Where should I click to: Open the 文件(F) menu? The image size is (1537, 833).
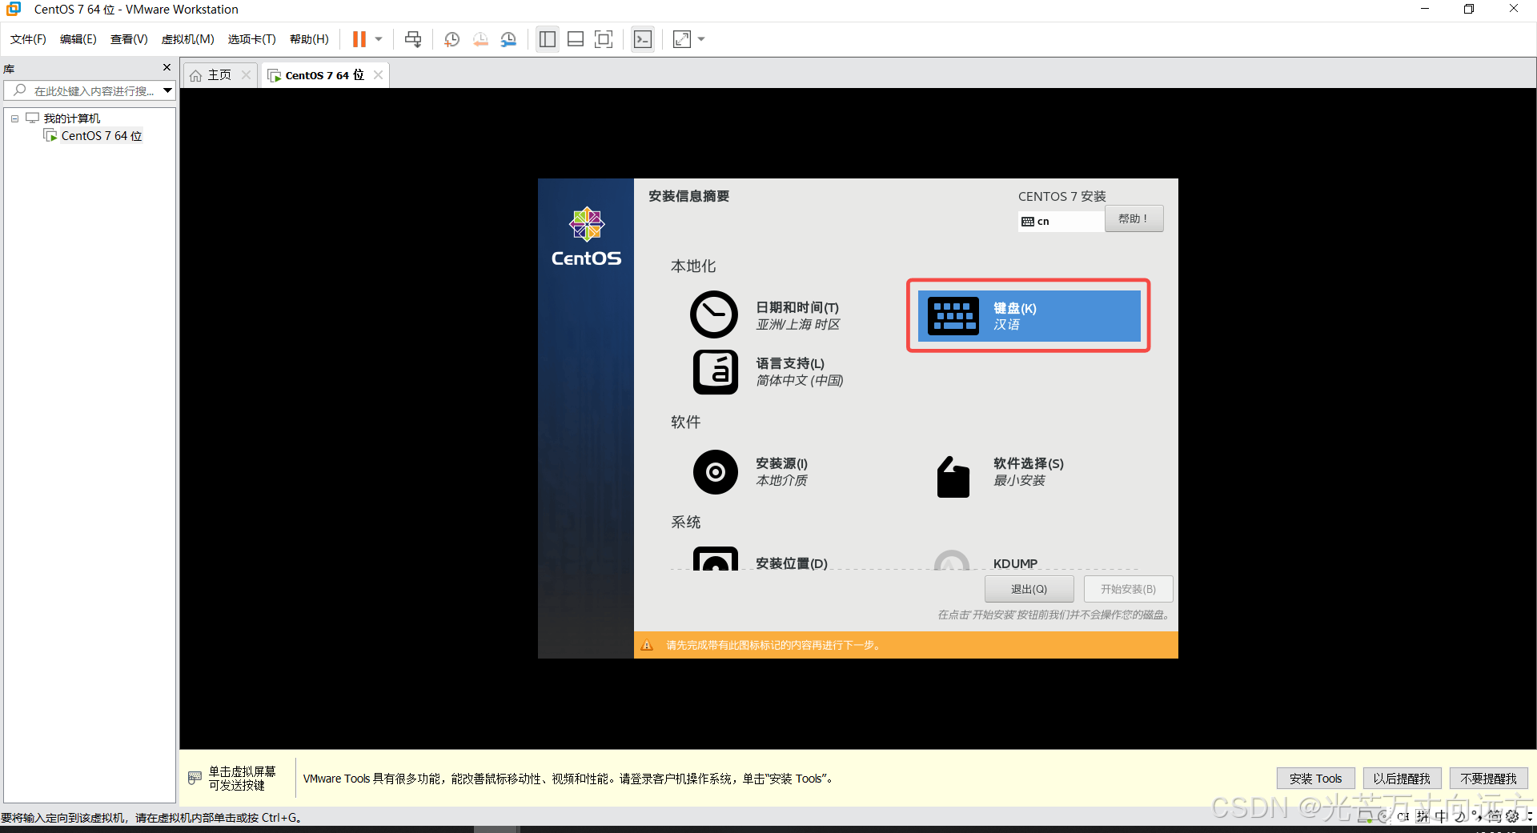28,39
